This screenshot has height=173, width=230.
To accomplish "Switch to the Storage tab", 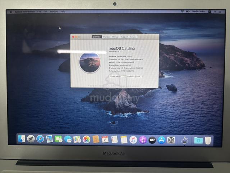I will tap(115, 37).
